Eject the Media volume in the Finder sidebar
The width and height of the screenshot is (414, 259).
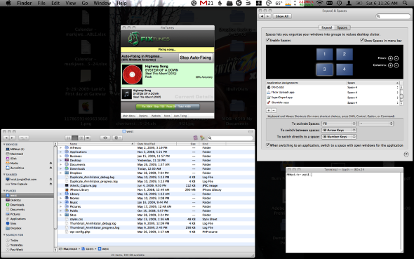tap(51, 163)
